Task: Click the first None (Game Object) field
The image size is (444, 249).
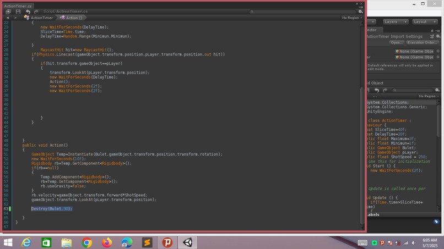Action: coord(415,51)
